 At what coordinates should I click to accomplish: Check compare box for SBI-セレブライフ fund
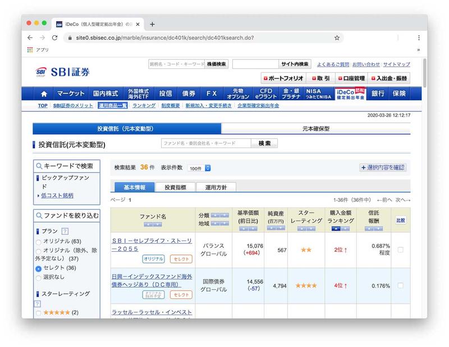pos(400,249)
